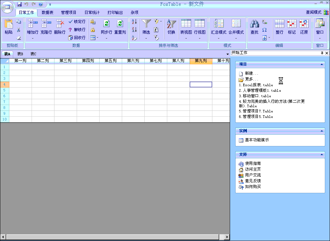
Task: Open the dropdown arrow under 合并模式
Action: pyautogui.click(x=236, y=39)
